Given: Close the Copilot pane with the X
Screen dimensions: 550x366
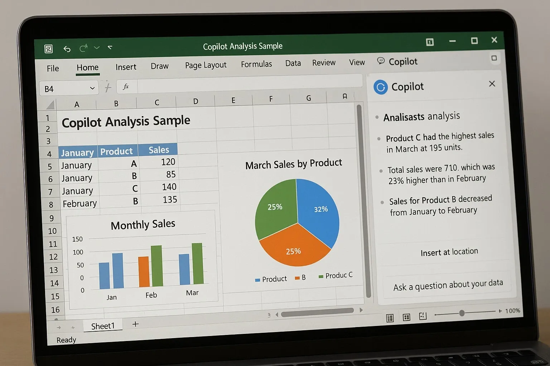Looking at the screenshot, I should click(492, 84).
